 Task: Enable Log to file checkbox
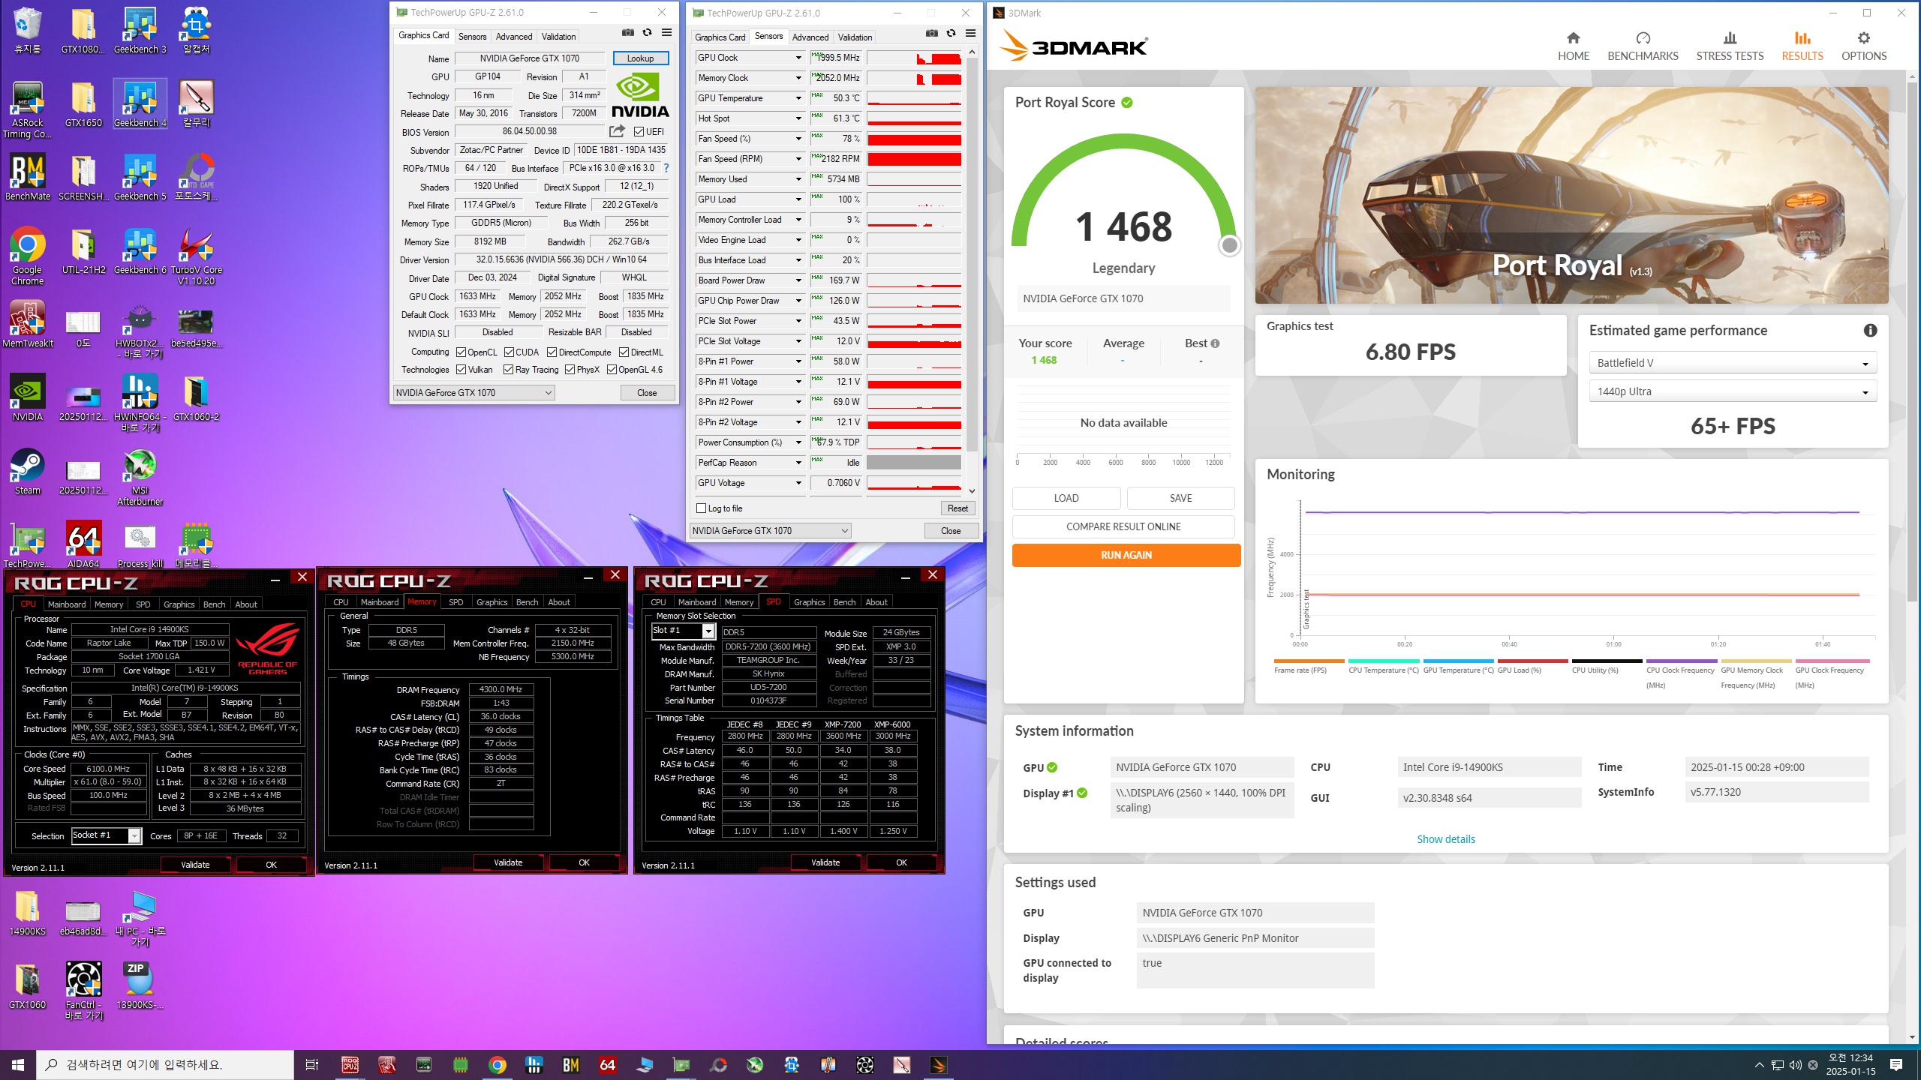[x=702, y=508]
